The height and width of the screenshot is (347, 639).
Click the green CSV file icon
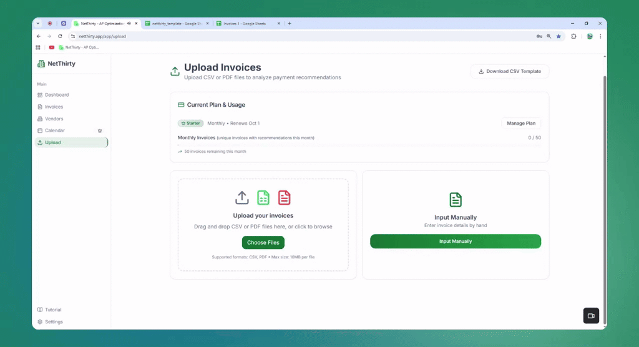[x=263, y=198]
